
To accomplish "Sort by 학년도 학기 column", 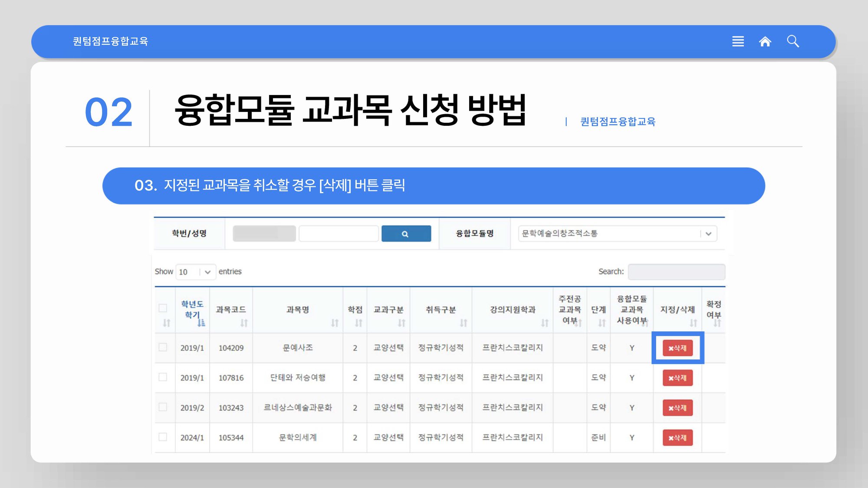I will [x=192, y=310].
